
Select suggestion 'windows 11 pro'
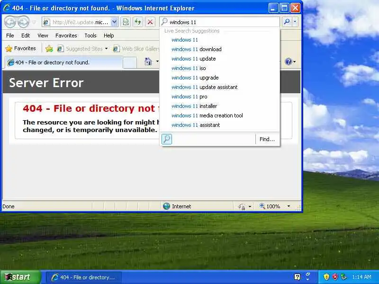click(x=219, y=97)
